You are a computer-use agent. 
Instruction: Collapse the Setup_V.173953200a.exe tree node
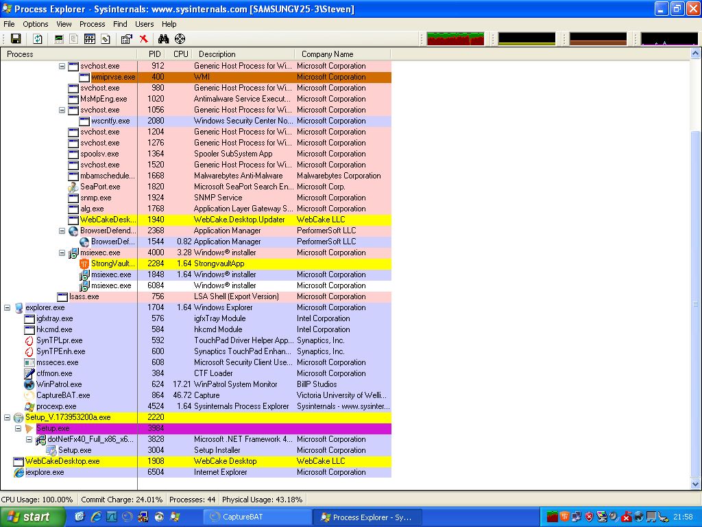pos(7,417)
